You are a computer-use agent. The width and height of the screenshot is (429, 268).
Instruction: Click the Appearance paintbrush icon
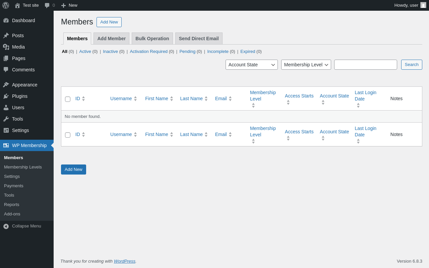[6, 85]
